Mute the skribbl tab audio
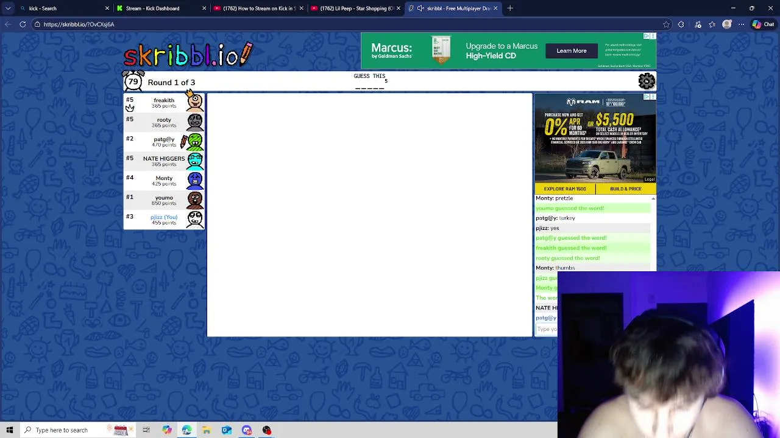Viewport: 780px width, 438px height. coord(420,9)
